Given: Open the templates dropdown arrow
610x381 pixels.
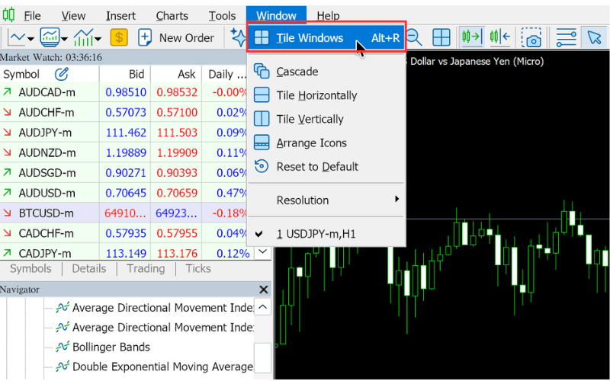Looking at the screenshot, I should pos(65,39).
